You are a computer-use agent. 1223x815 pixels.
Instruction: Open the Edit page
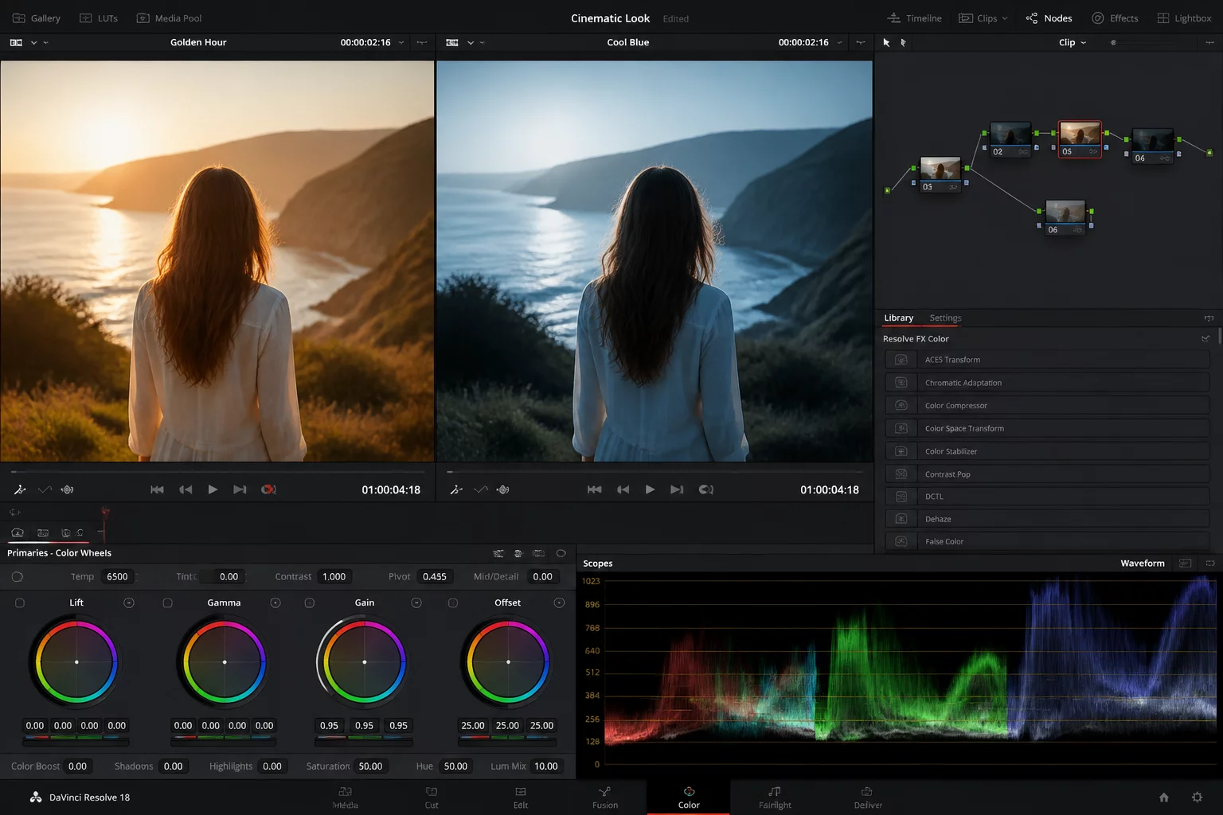(x=521, y=797)
